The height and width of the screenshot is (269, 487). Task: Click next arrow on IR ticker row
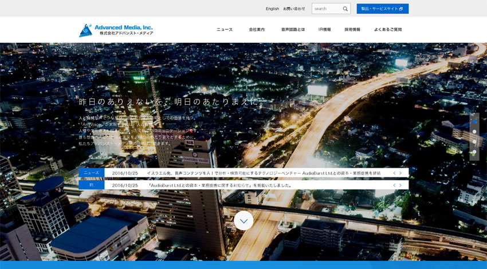pyautogui.click(x=400, y=185)
